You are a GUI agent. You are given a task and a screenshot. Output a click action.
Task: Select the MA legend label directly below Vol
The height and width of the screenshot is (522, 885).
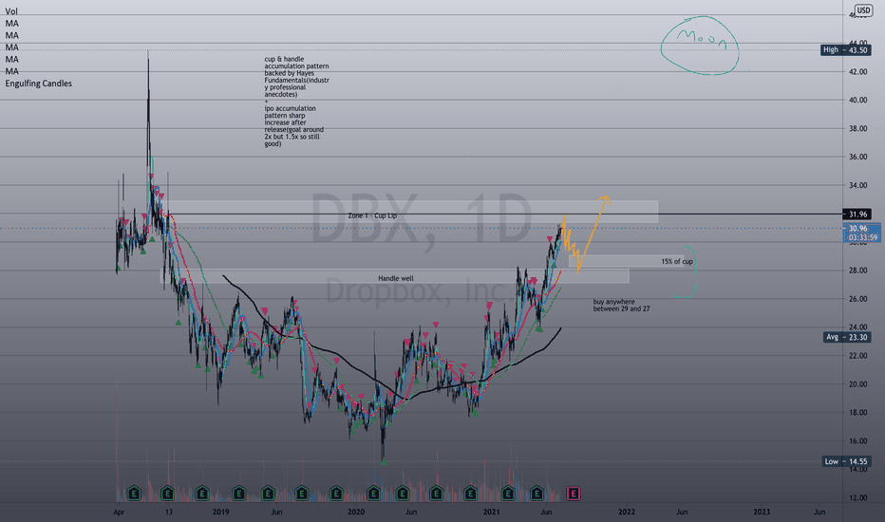(x=11, y=23)
